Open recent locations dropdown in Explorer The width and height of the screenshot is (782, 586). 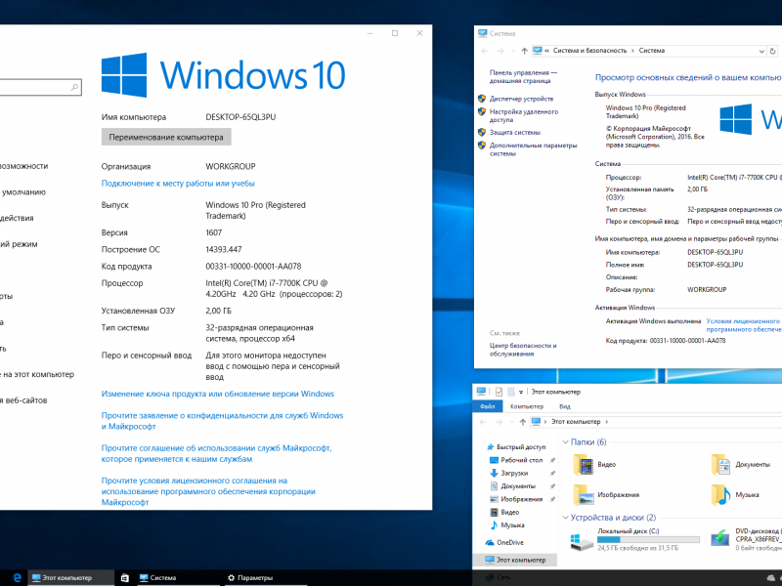point(511,422)
